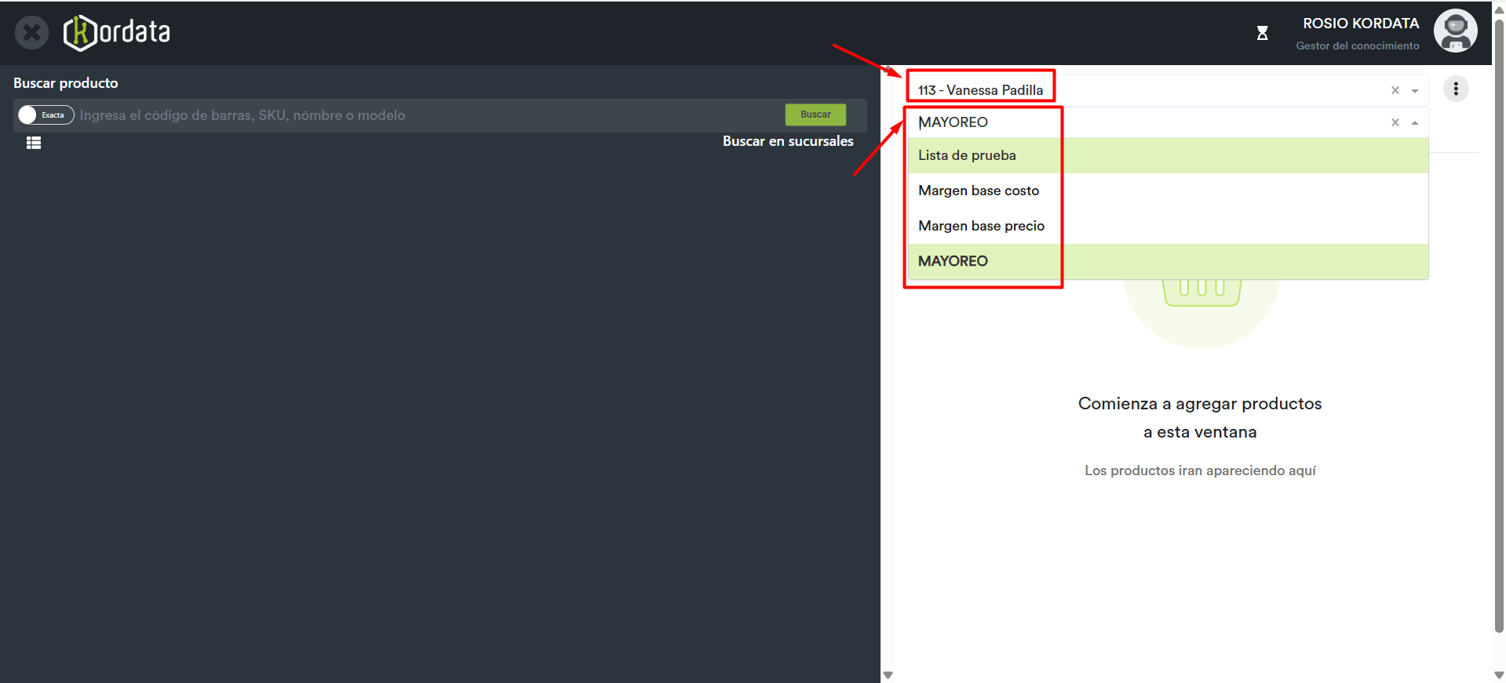Clear the MAYOREO price list selection
The width and height of the screenshot is (1506, 683).
[1395, 122]
